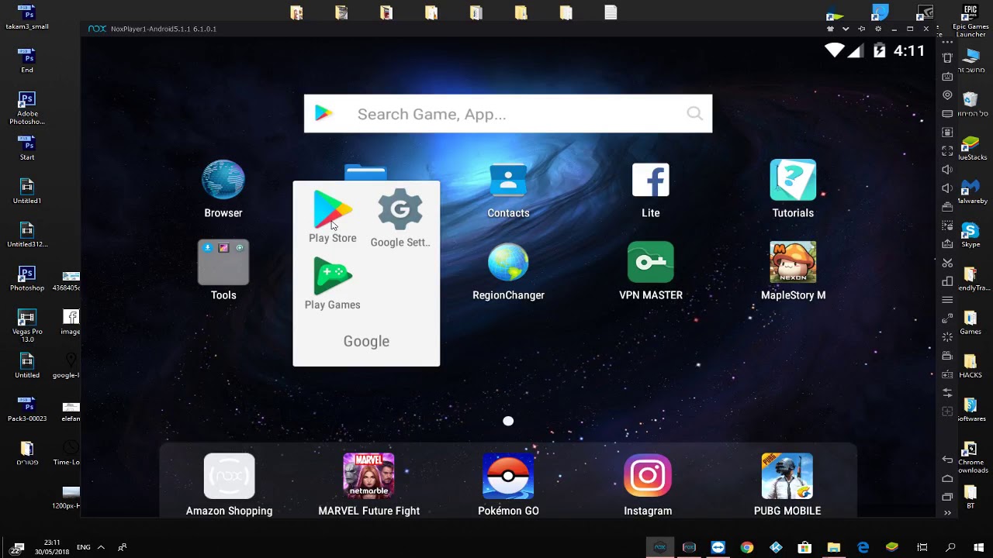
Task: Launch Play Games from the Google folder
Action: (x=333, y=284)
